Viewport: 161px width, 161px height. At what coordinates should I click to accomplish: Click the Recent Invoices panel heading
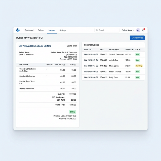point(92,45)
